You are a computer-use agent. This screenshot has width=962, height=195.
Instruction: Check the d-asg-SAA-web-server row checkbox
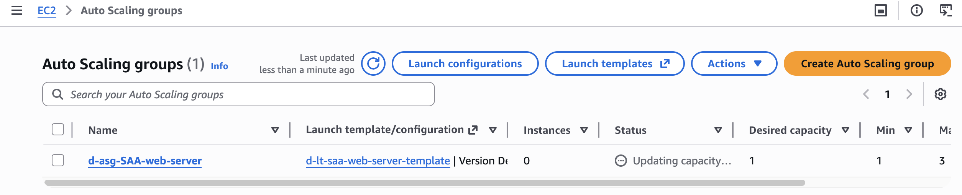(58, 160)
